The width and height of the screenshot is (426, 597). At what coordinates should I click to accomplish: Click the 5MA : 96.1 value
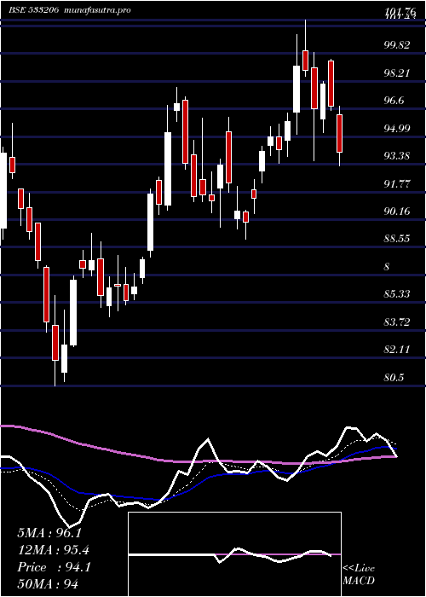[49, 533]
